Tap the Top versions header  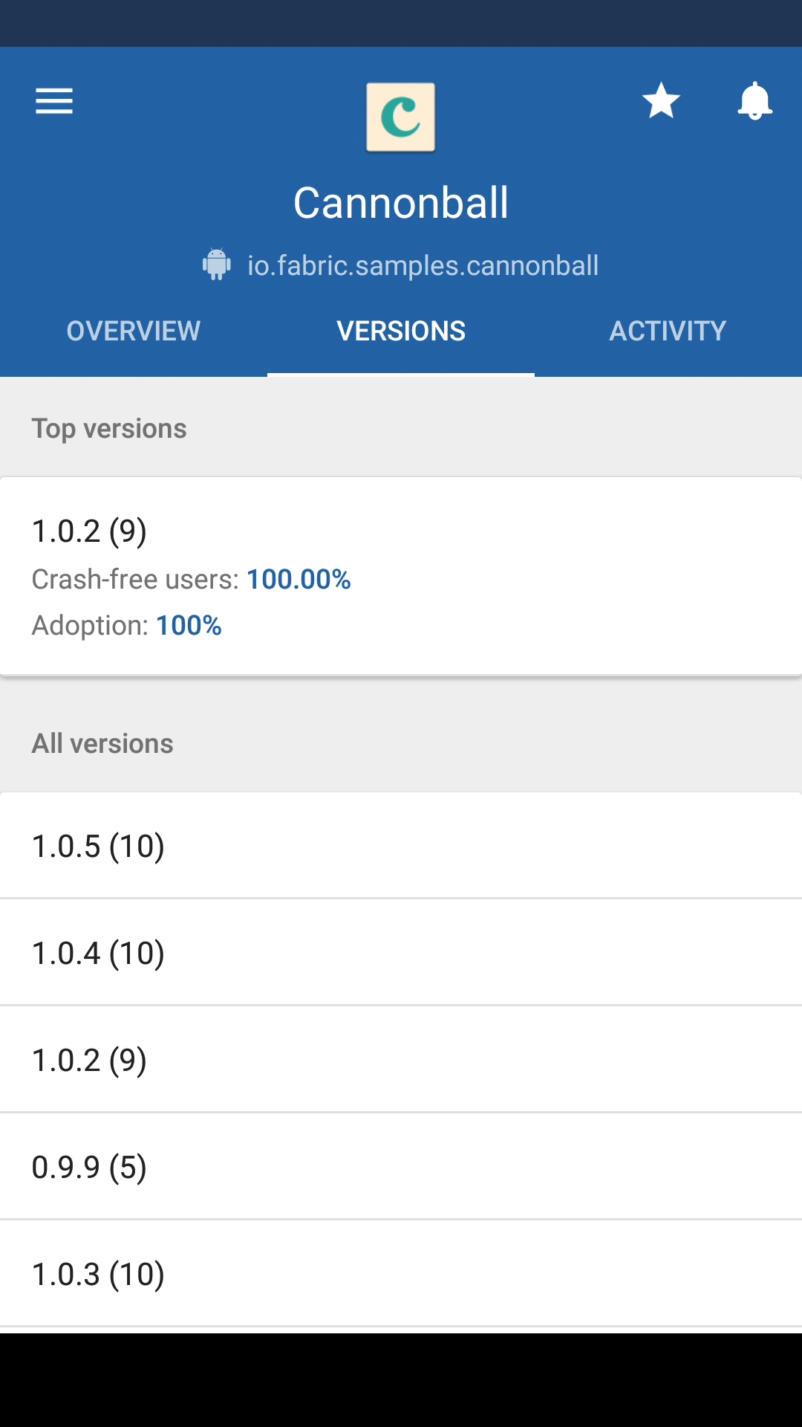(x=109, y=429)
